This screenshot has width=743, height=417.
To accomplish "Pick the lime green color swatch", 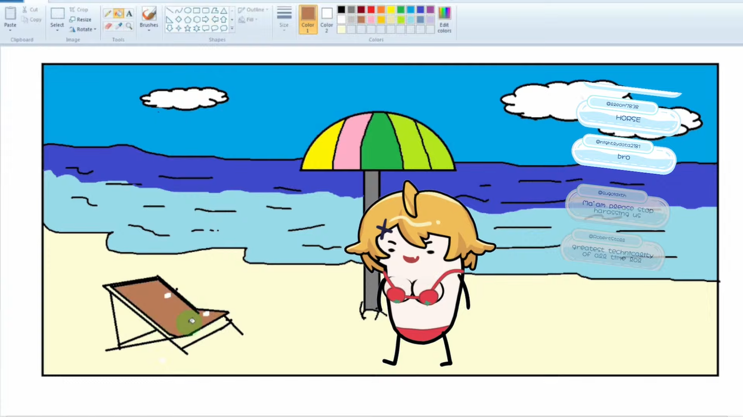I will click(400, 20).
